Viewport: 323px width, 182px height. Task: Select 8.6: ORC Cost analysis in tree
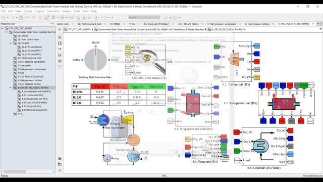tap(34, 110)
